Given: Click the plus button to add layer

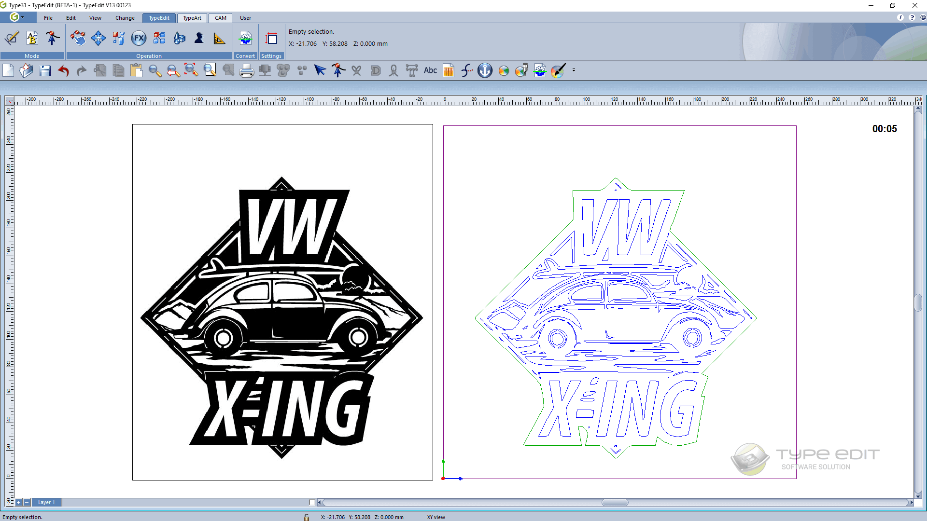Looking at the screenshot, I should [x=19, y=502].
